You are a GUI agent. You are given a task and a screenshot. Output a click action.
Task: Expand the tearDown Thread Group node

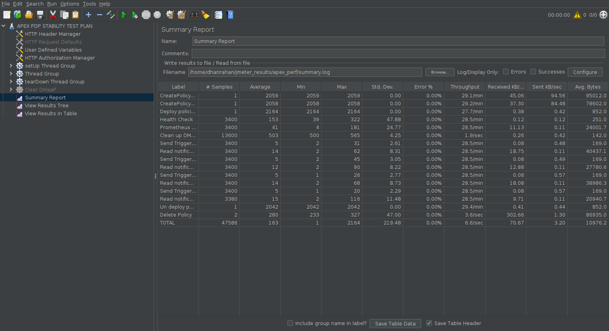[11, 81]
